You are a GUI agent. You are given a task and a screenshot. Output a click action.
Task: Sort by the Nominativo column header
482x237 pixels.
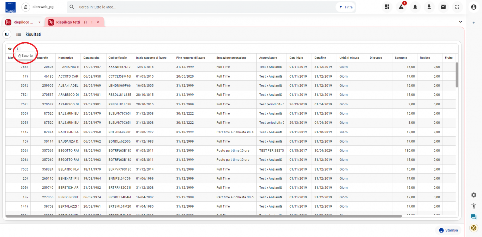coord(68,58)
